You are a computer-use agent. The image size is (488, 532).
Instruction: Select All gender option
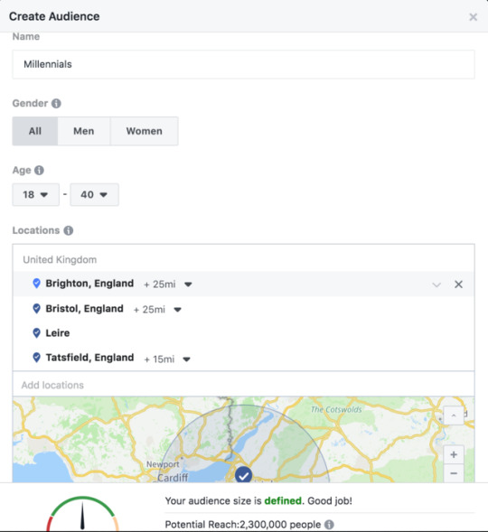pyautogui.click(x=35, y=131)
